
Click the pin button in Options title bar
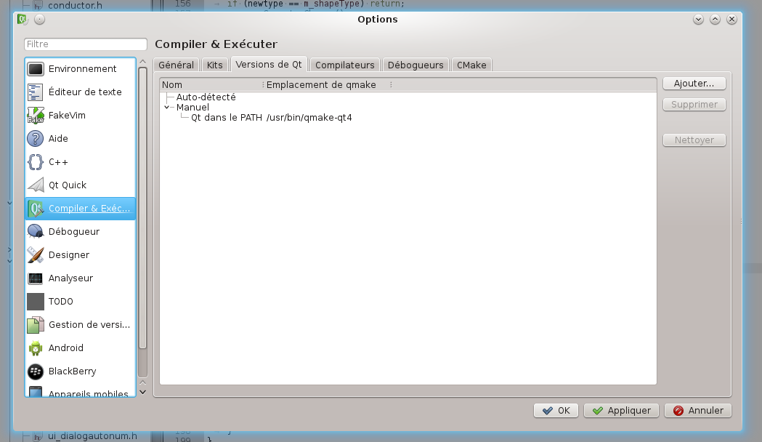pyautogui.click(x=40, y=19)
